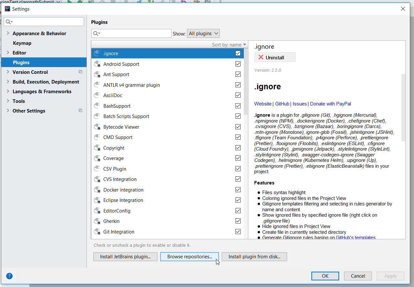
Task: Click the plugin description scrollbar
Action: (403, 108)
